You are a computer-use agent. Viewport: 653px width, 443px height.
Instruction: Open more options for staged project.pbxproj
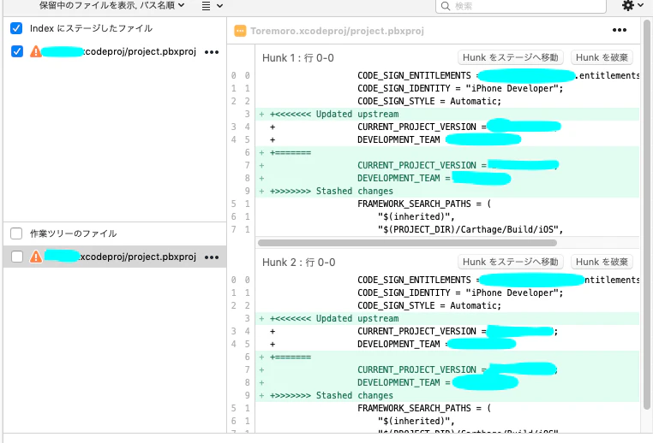coord(212,52)
